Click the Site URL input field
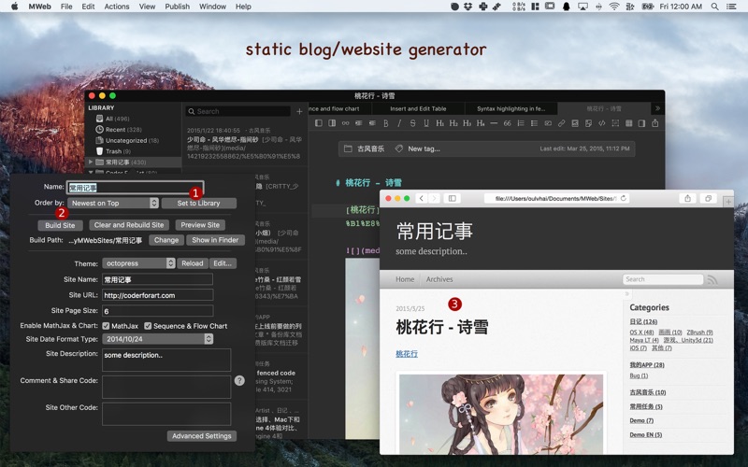The height and width of the screenshot is (467, 748). pyautogui.click(x=157, y=295)
